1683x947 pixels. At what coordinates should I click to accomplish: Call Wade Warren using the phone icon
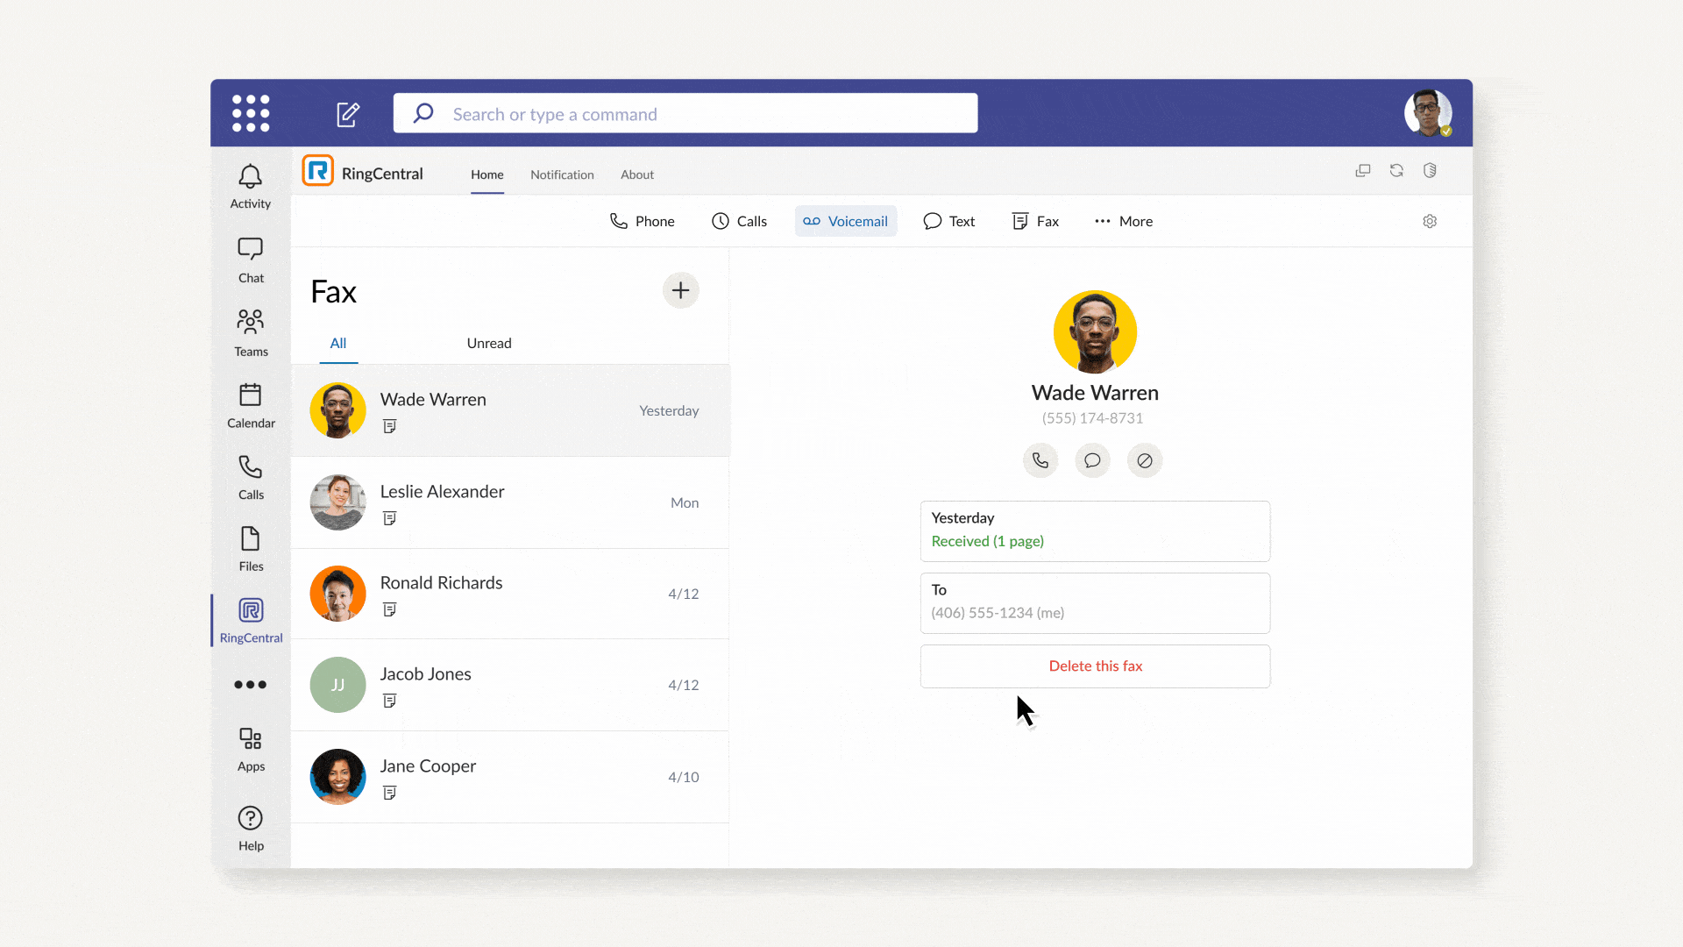click(x=1040, y=460)
